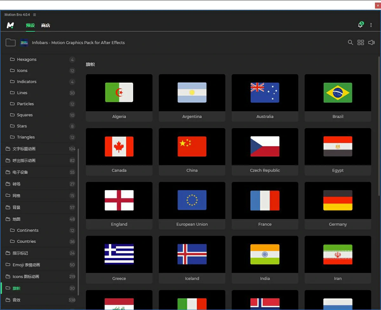Image resolution: width=381 pixels, height=310 pixels.
Task: Select the France flag preset
Action: (265, 206)
